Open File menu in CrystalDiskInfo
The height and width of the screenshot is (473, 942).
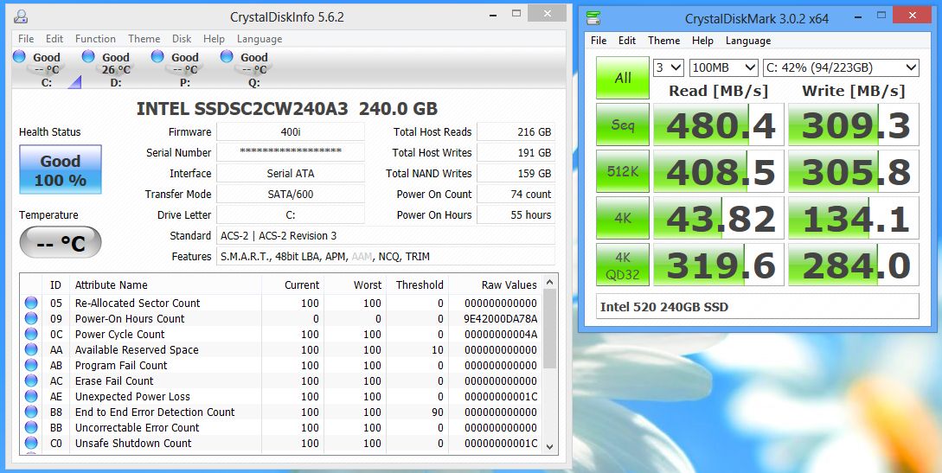point(26,38)
